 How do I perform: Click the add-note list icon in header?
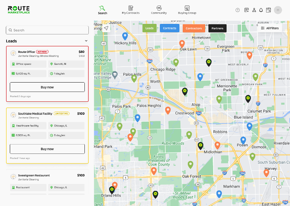tap(246, 10)
